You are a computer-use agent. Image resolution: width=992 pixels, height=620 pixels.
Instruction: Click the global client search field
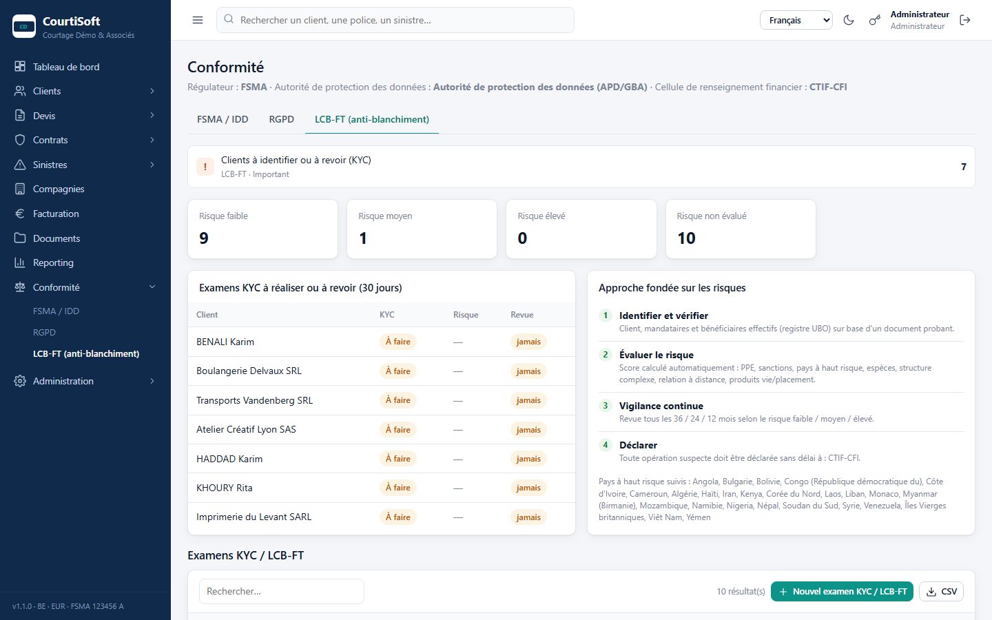coord(395,20)
